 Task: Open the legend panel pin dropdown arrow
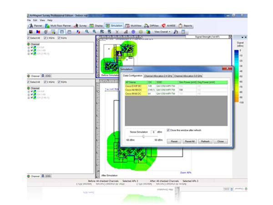(x=243, y=37)
